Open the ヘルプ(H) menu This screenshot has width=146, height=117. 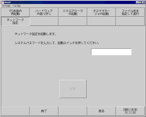pyautogui.click(x=16, y=6)
